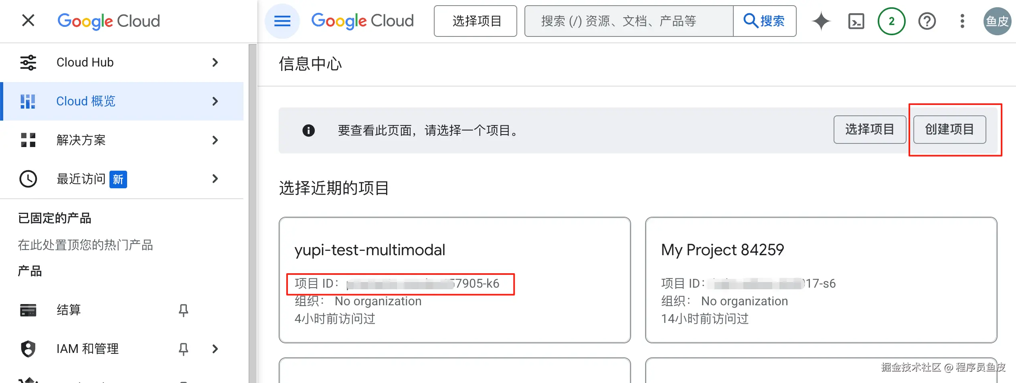The height and width of the screenshot is (383, 1016).
Task: Click the sidebar vertical scrollbar
Action: 252,212
